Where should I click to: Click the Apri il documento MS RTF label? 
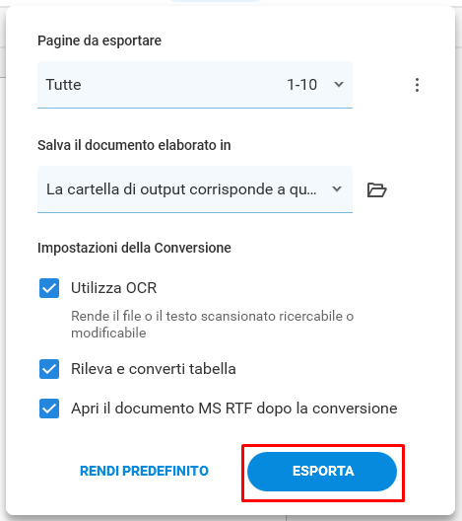[234, 409]
